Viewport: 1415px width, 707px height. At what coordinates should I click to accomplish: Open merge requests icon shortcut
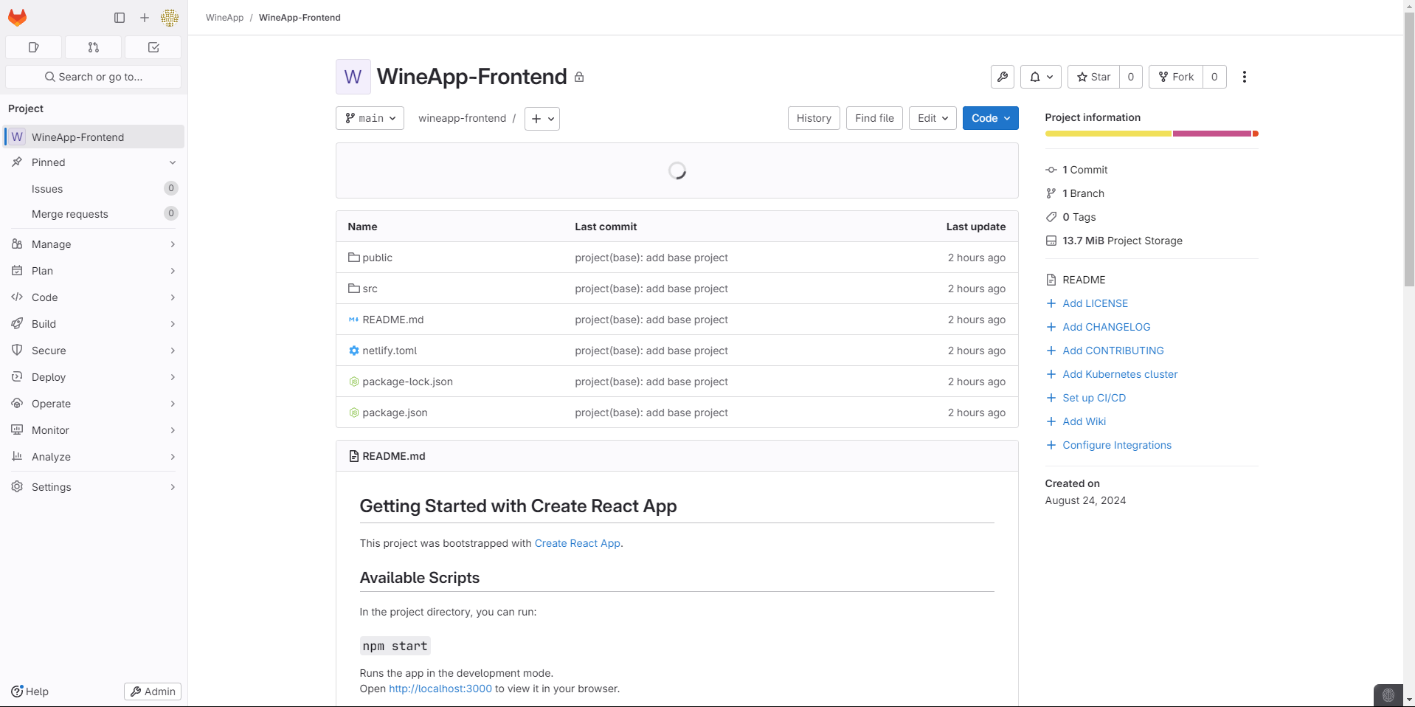(94, 47)
